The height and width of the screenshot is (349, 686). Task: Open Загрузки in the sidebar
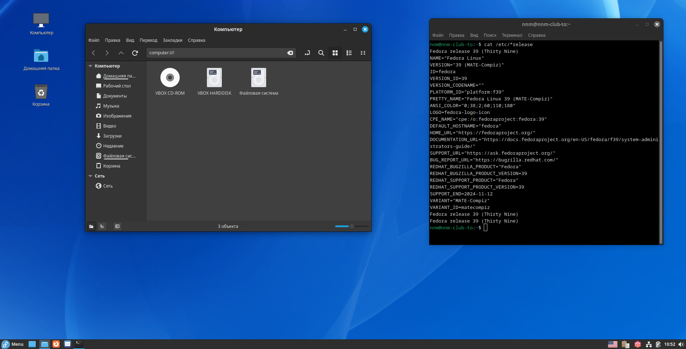(x=112, y=136)
